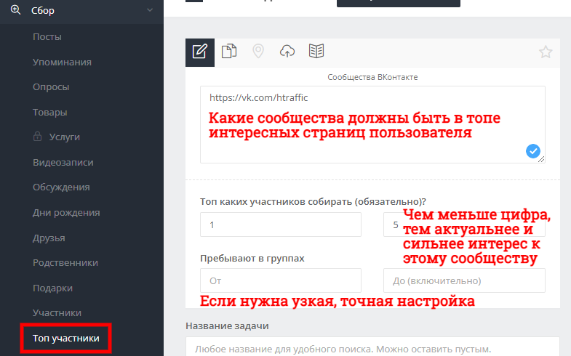The height and width of the screenshot is (356, 571).
Task: Open the locked Услуги item
Action: [x=65, y=137]
